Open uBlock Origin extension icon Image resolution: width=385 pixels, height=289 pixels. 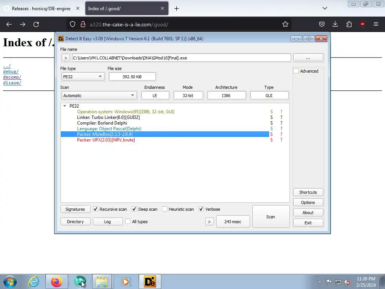click(362, 24)
